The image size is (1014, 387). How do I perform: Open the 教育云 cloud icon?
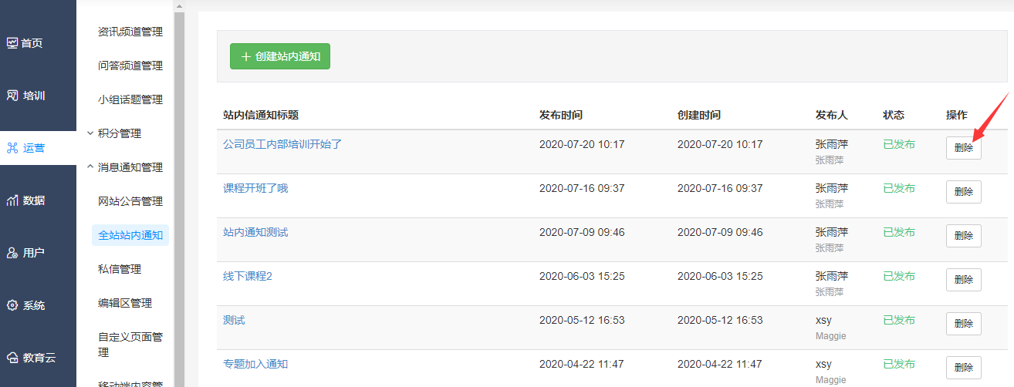point(12,358)
